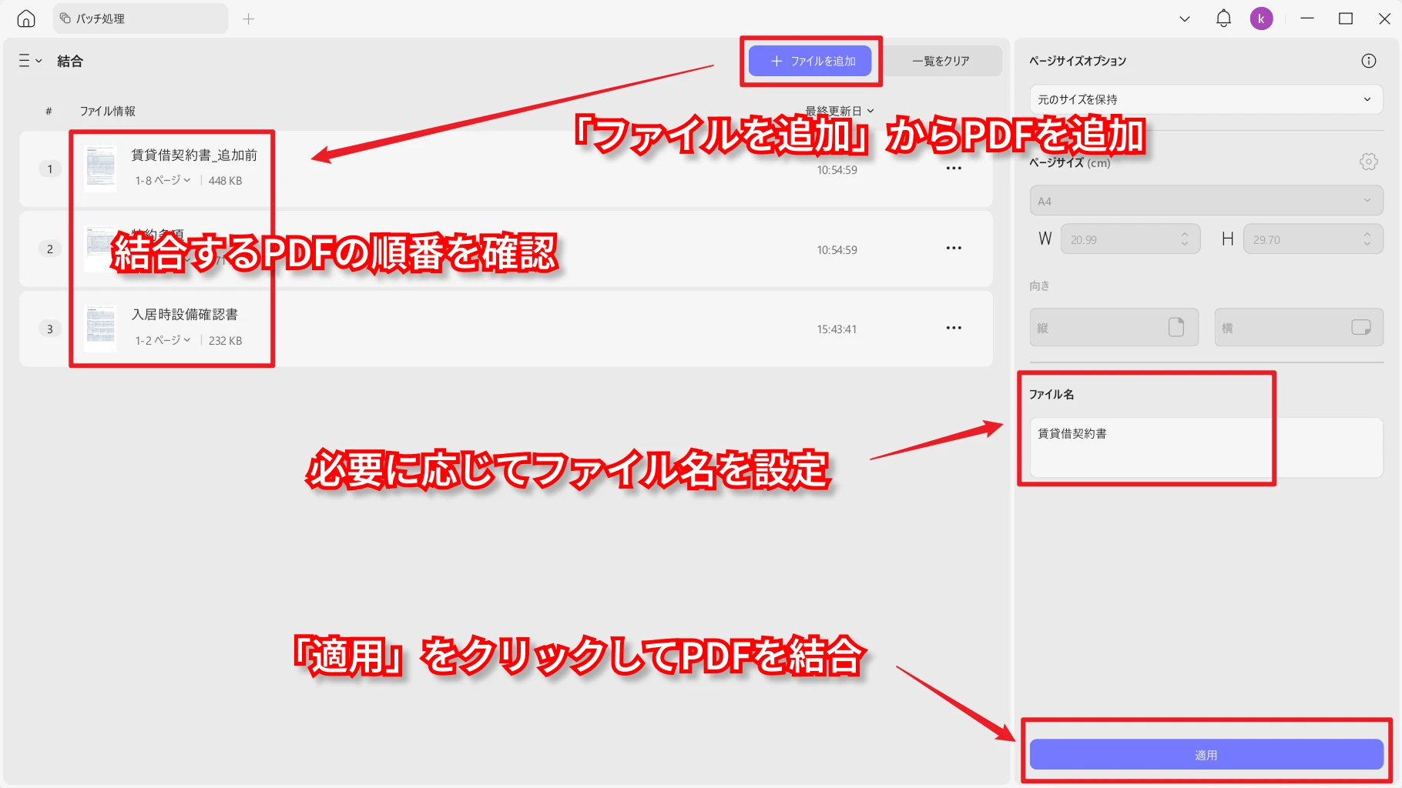The image size is (1402, 788).
Task: Click file size 448 KB
Action: pyautogui.click(x=225, y=180)
